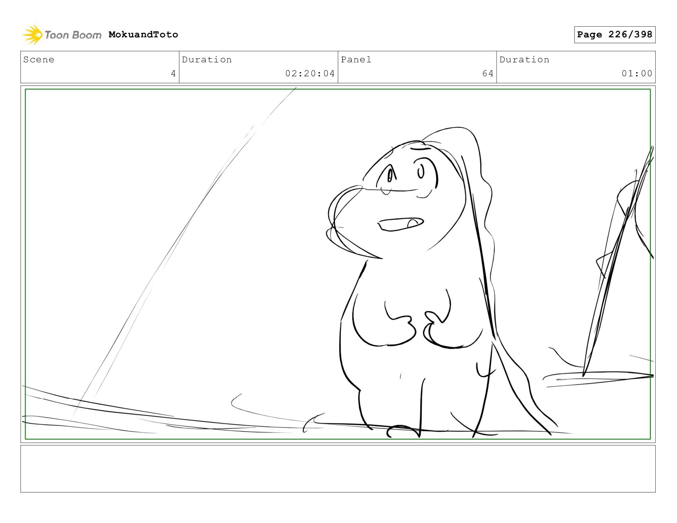Click the Page 226/398 indicator
Viewport: 677px width, 523px height.
pos(615,34)
